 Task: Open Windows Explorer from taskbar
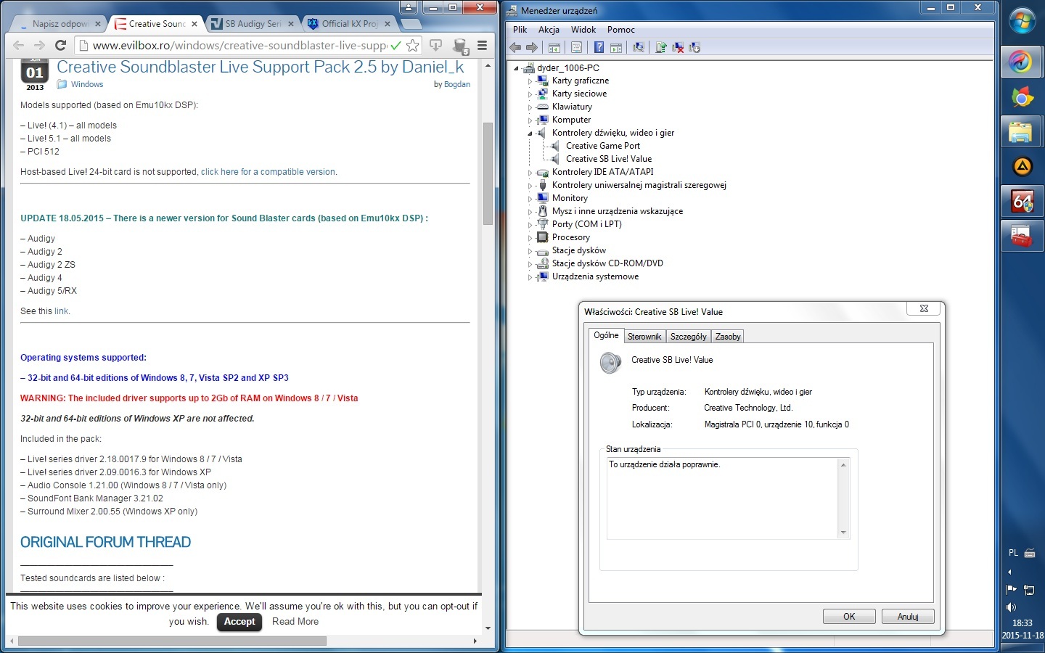tap(1022, 132)
